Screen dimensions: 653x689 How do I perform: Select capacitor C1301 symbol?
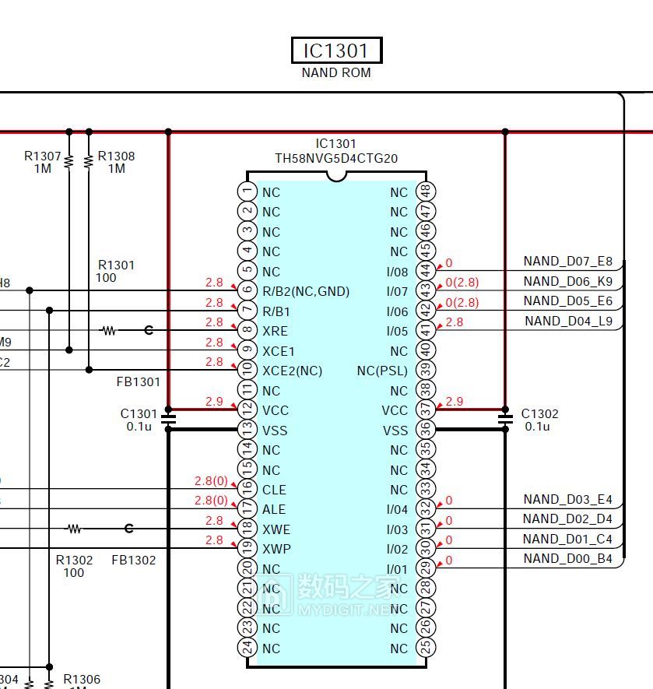(x=168, y=419)
